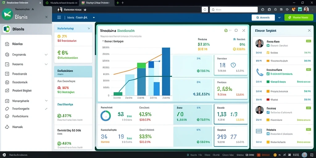
Task: Click the clock icon in the 1A card
Action: [233, 65]
